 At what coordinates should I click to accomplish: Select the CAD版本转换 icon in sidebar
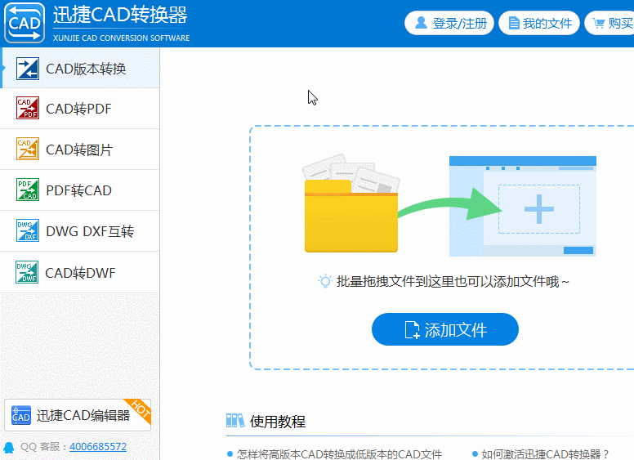[x=28, y=69]
